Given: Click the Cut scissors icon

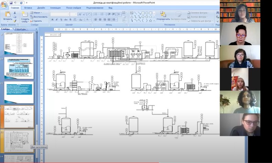Looking at the screenshot, I should (15, 13).
